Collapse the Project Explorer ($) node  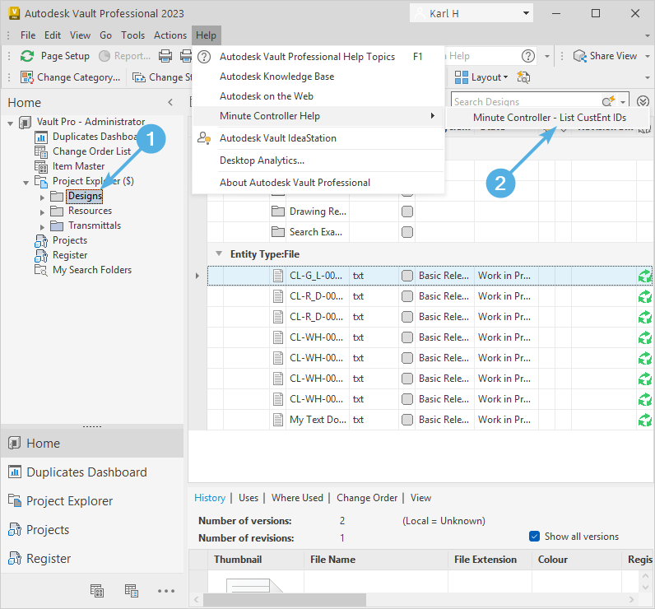[x=26, y=183]
